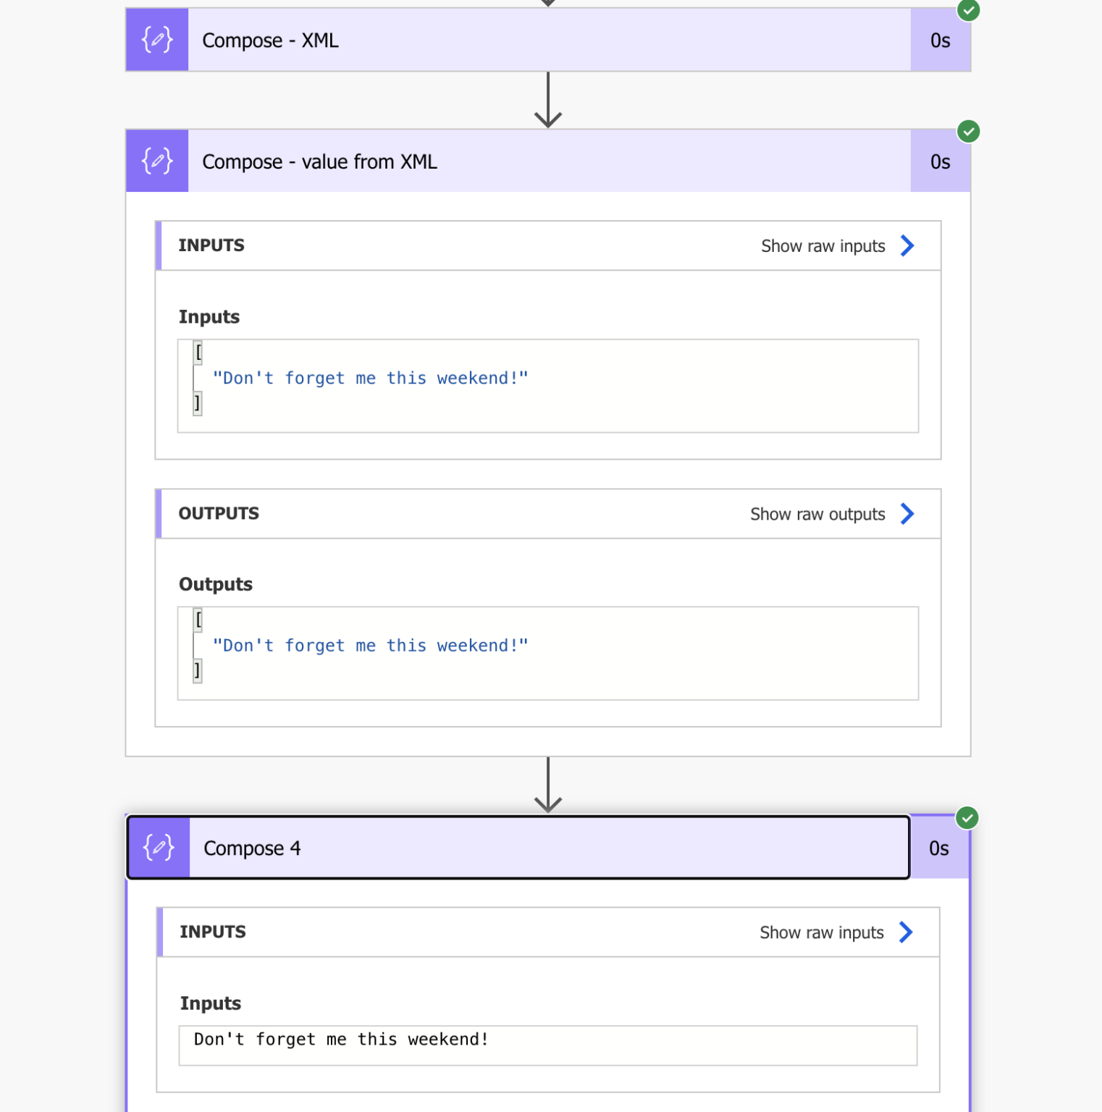Click the green success checkmark on Compose 4
The height and width of the screenshot is (1112, 1102).
967,818
